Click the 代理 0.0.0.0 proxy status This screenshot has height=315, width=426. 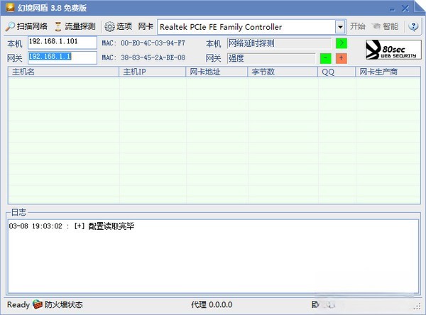point(212,304)
